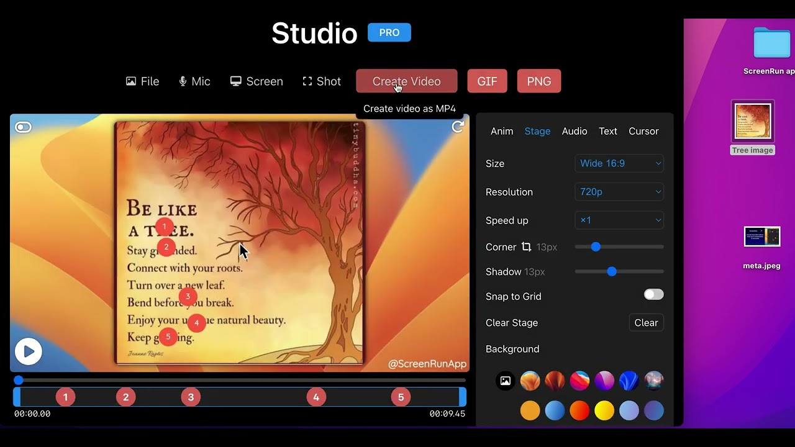Switch to the Anim tab
The image size is (795, 447).
coord(502,131)
